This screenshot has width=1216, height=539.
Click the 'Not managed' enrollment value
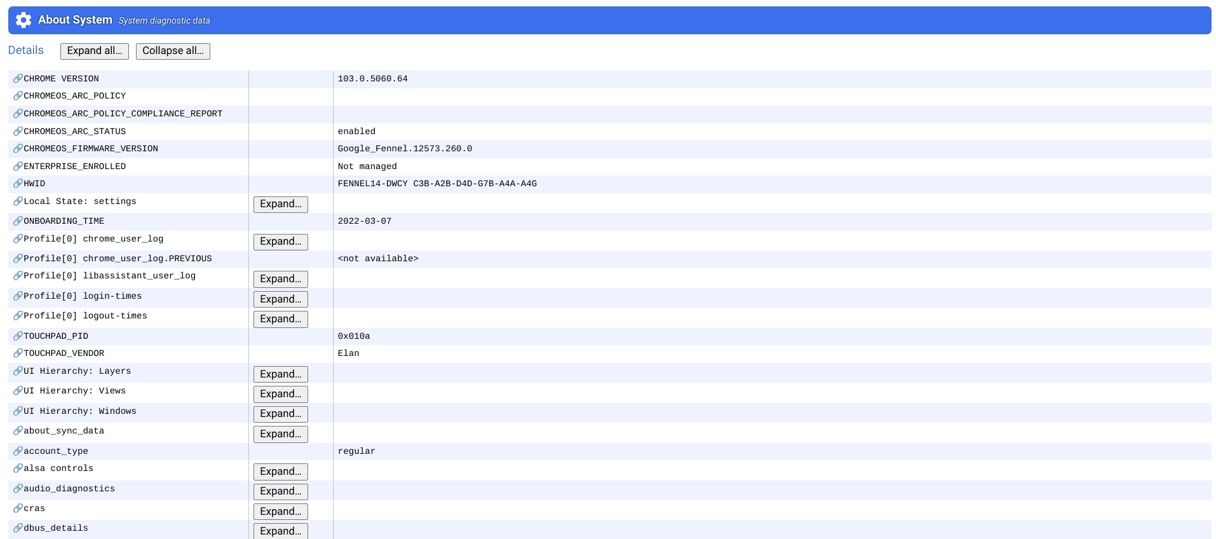[367, 167]
